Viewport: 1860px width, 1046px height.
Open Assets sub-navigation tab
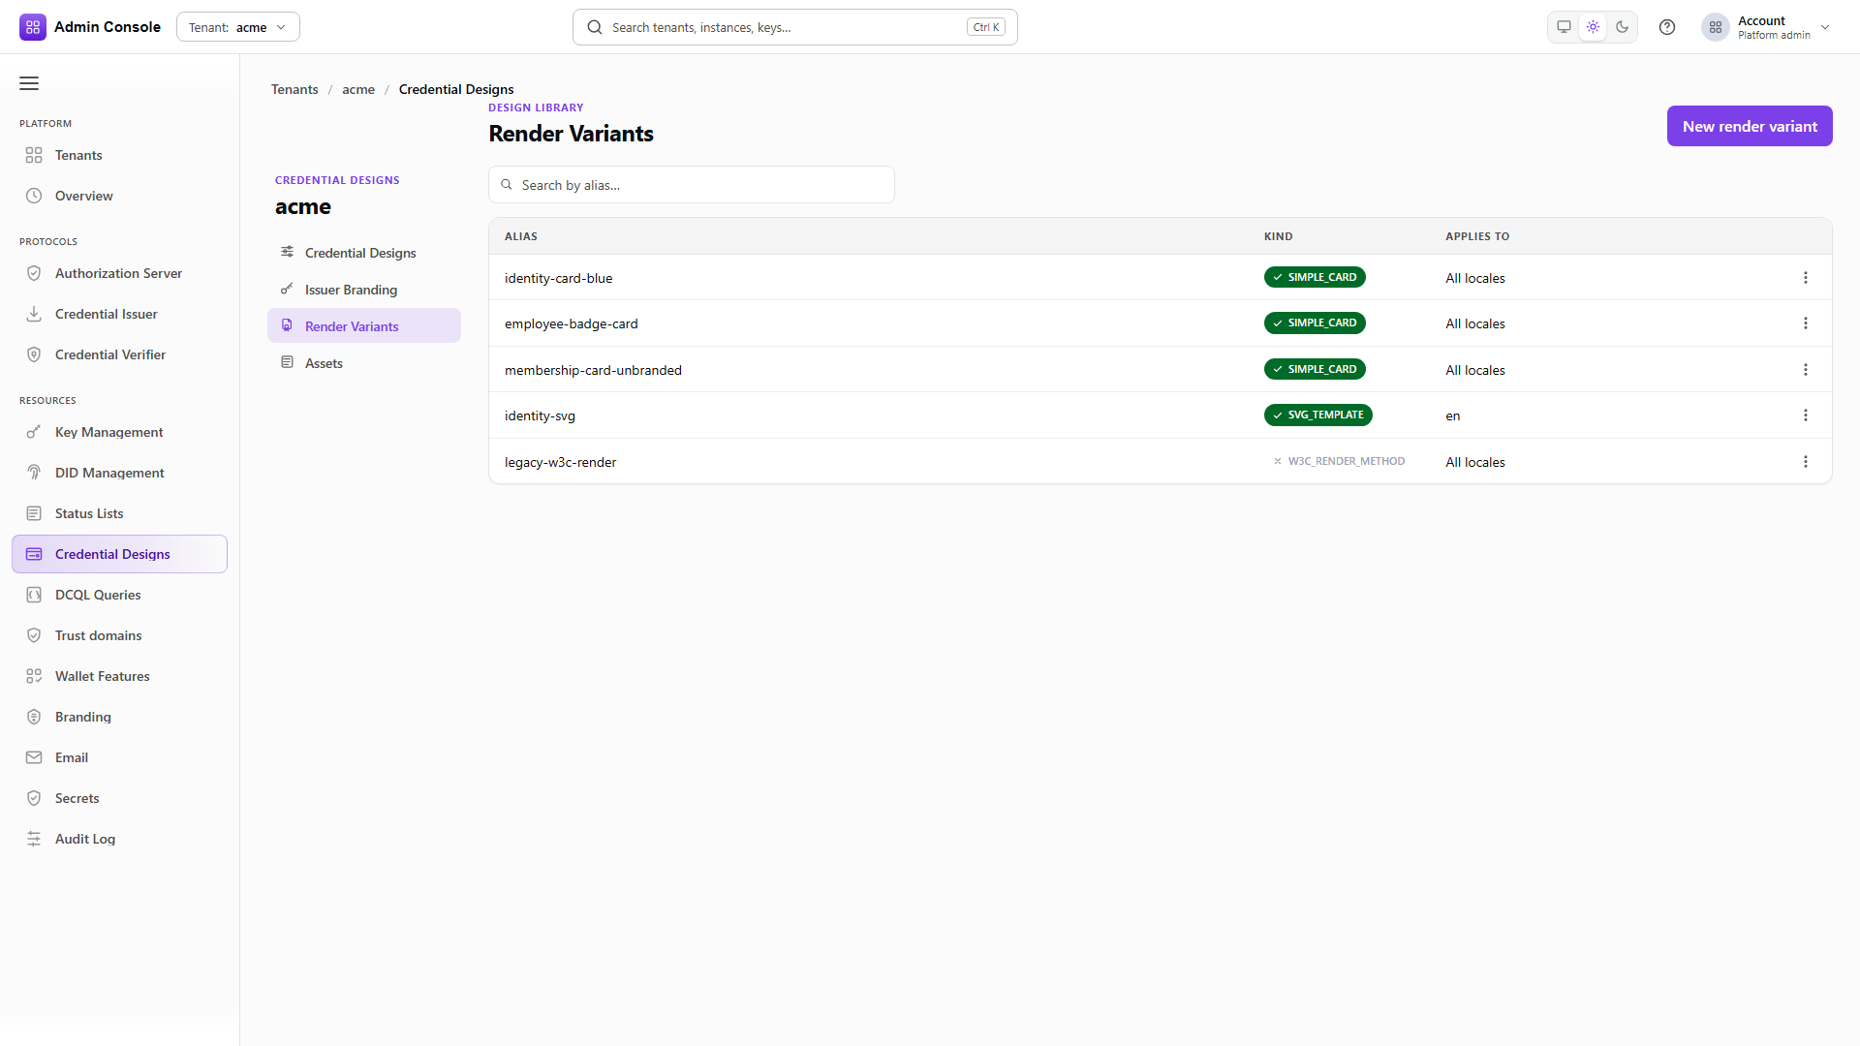point(364,363)
